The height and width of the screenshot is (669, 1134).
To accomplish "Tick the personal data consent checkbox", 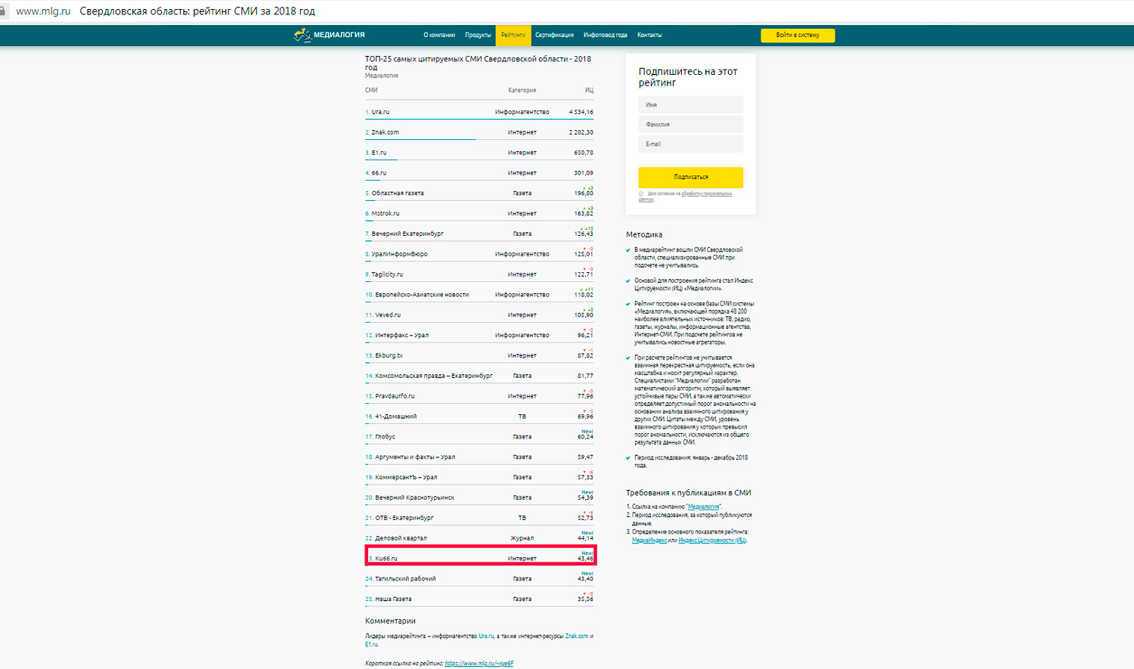I will pyautogui.click(x=641, y=194).
